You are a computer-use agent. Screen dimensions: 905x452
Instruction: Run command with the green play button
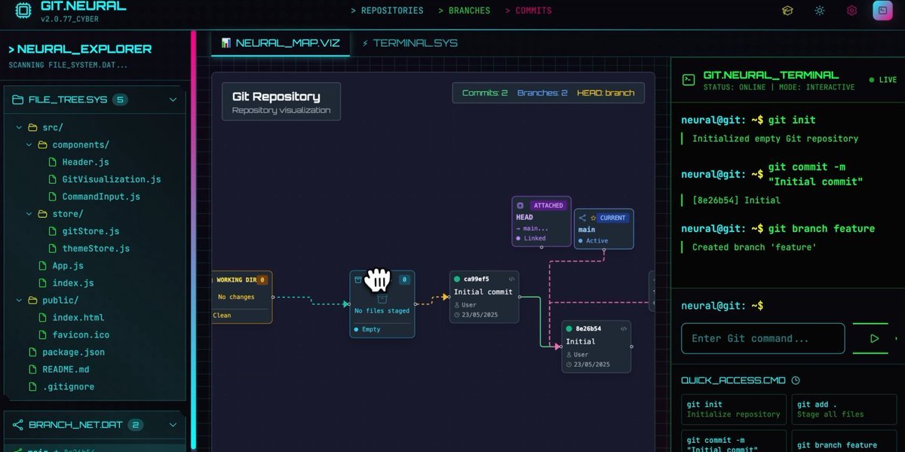point(874,338)
